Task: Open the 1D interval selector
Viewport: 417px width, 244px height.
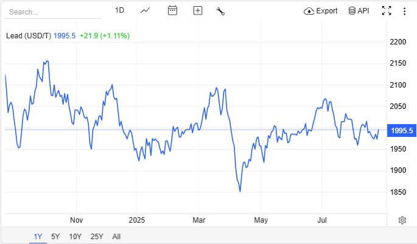Action: pyautogui.click(x=119, y=10)
